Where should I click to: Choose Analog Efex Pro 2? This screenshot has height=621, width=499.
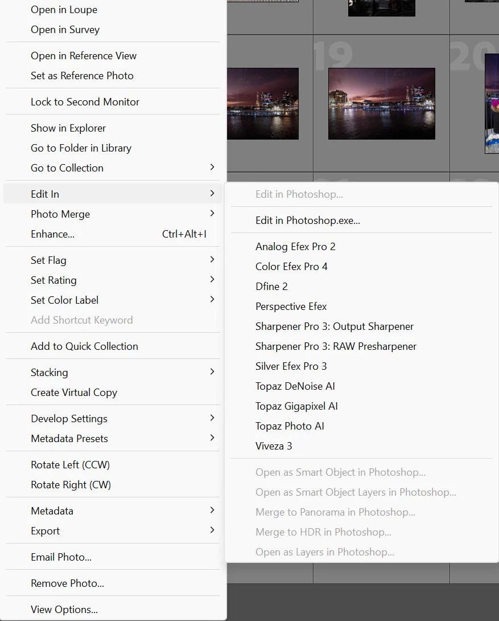pyautogui.click(x=361, y=246)
